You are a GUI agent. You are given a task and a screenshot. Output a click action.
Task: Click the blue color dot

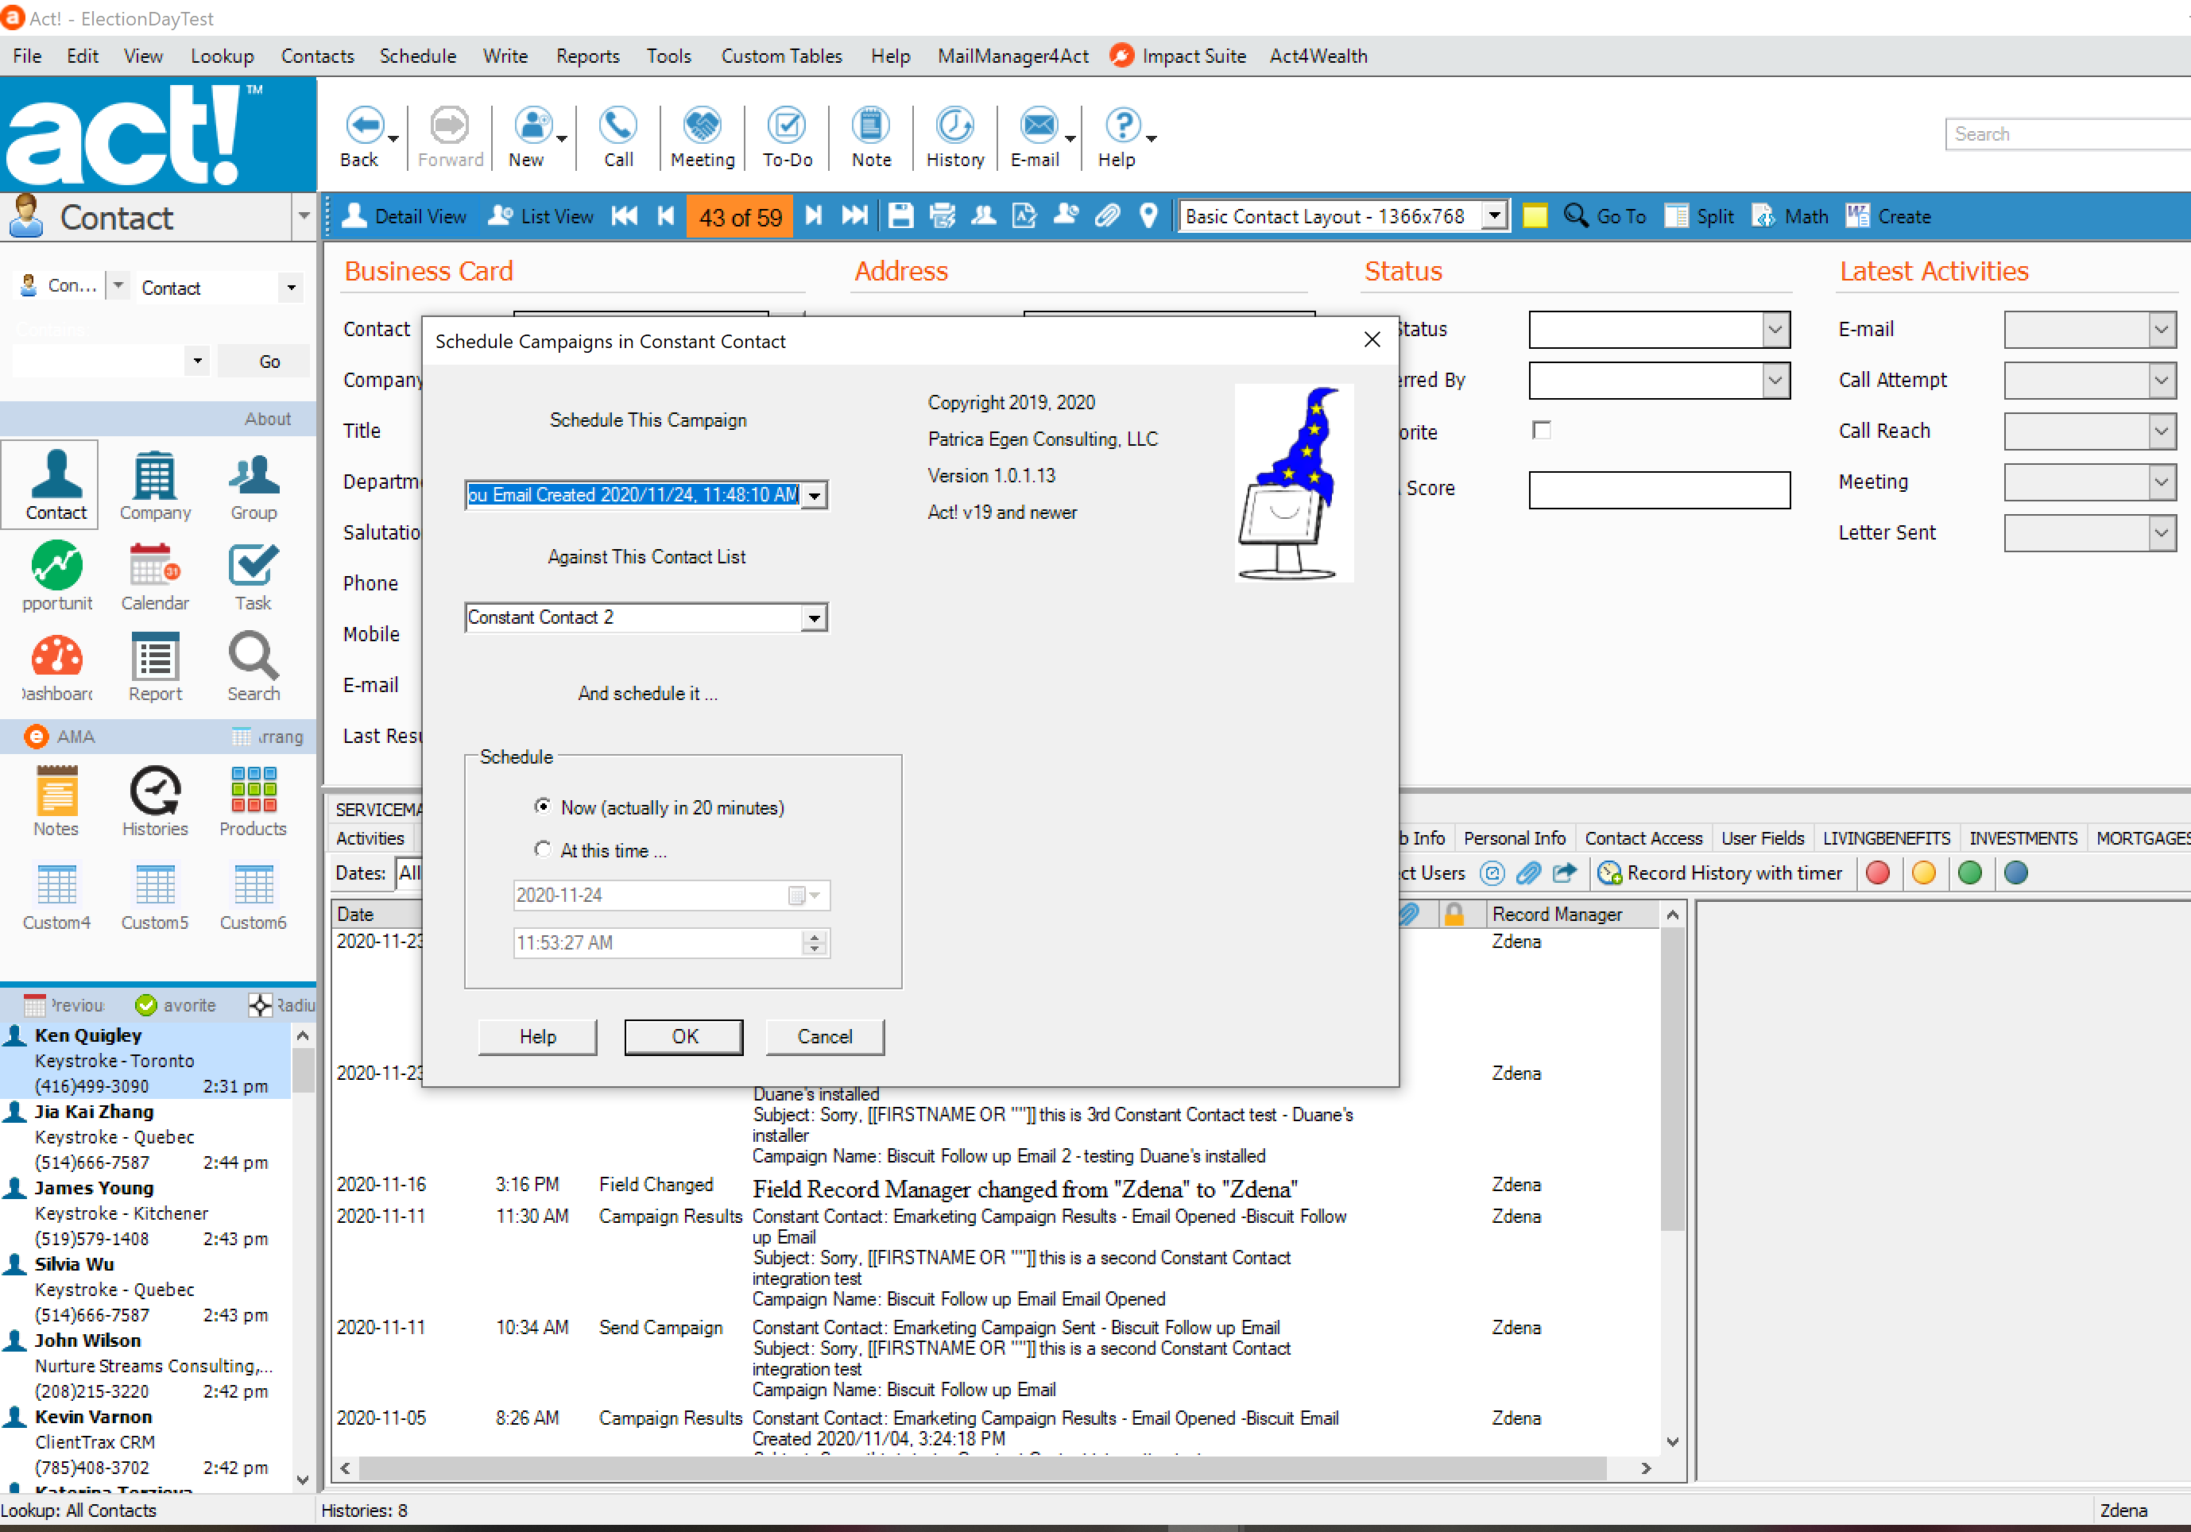click(x=2016, y=872)
